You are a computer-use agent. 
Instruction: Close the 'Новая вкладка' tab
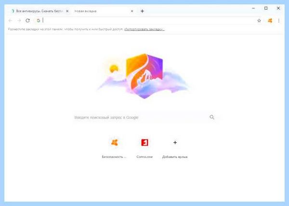point(132,11)
